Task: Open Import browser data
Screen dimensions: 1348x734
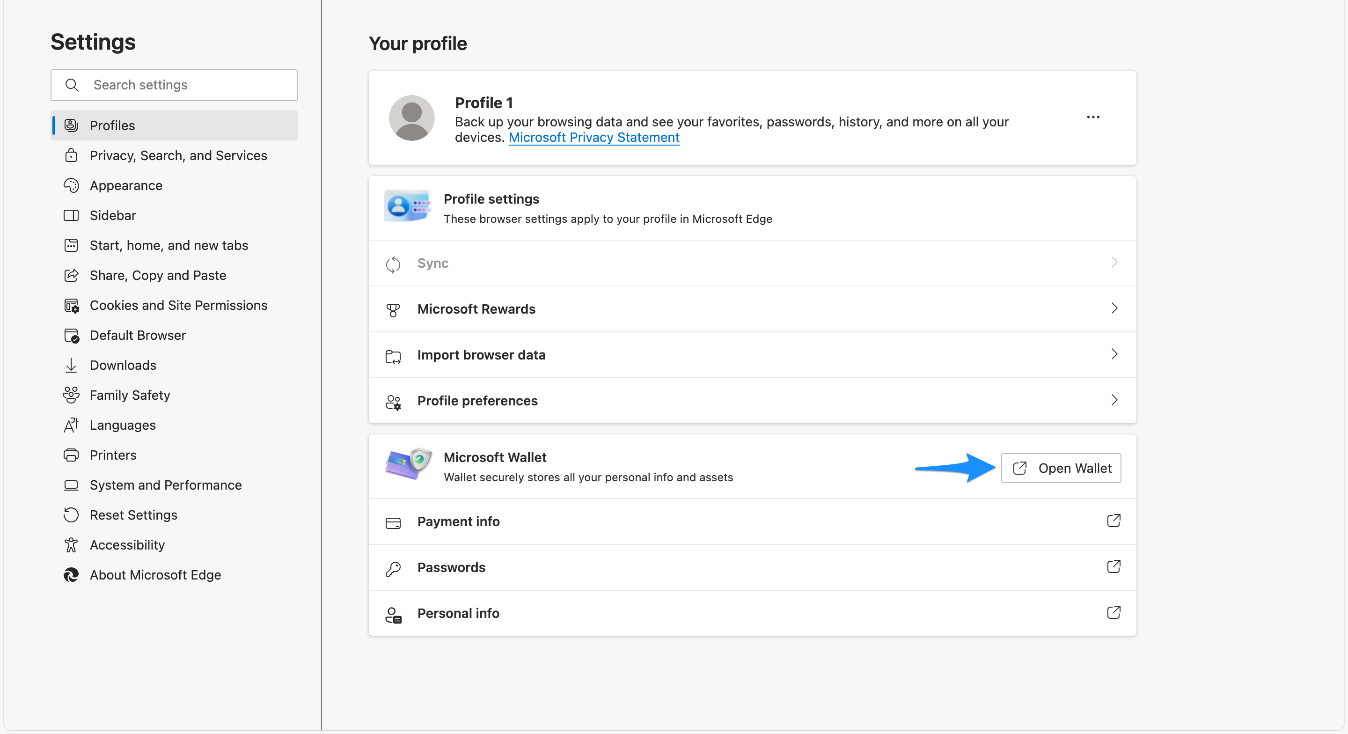Action: [753, 355]
